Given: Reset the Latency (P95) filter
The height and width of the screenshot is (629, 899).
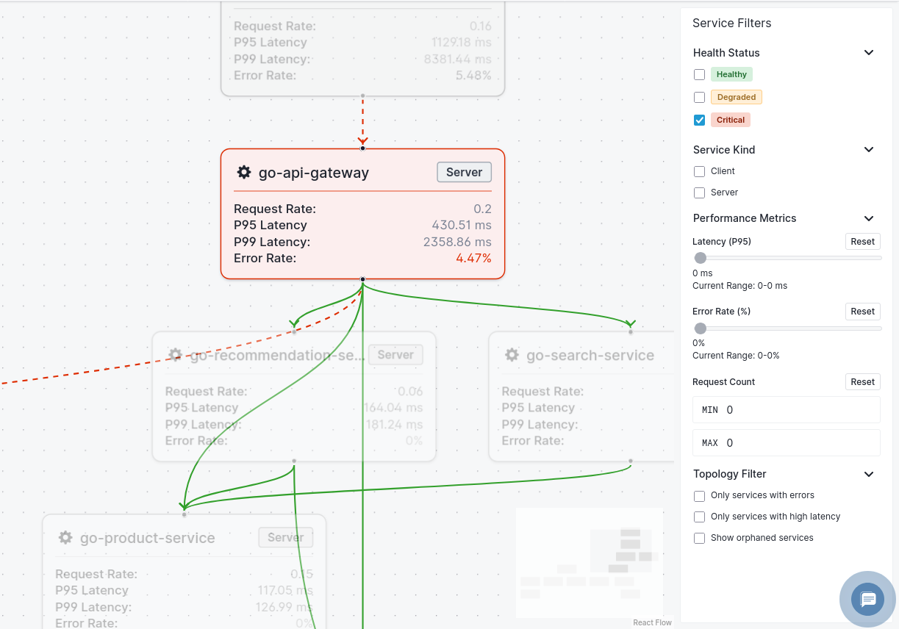Looking at the screenshot, I should pos(862,242).
